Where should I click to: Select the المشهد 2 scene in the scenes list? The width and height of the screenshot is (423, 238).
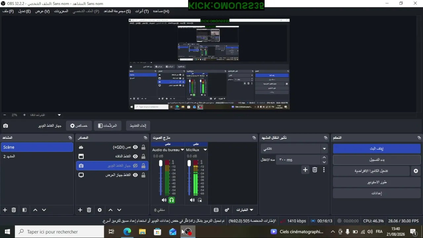(x=37, y=156)
